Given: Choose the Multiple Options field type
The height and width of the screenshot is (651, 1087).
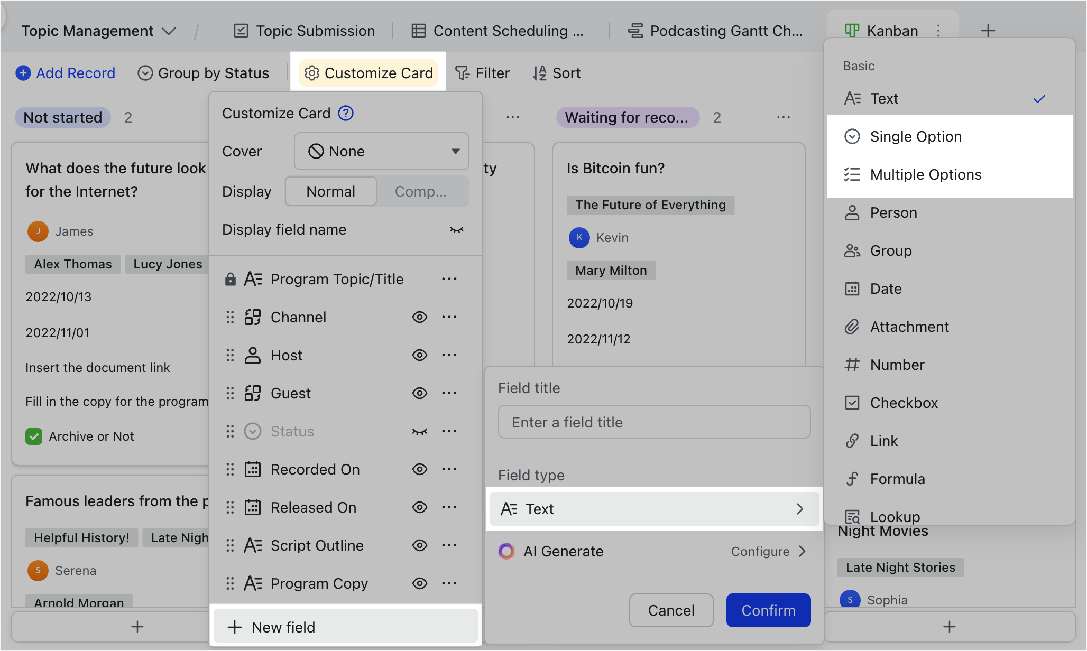Looking at the screenshot, I should (925, 174).
